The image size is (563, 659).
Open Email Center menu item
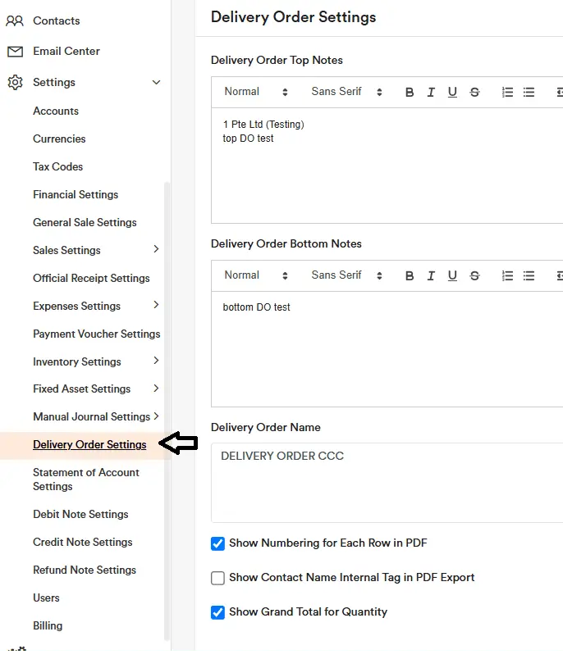click(x=66, y=52)
